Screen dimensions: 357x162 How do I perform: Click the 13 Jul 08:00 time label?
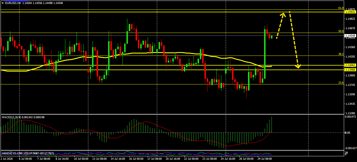point(100,158)
